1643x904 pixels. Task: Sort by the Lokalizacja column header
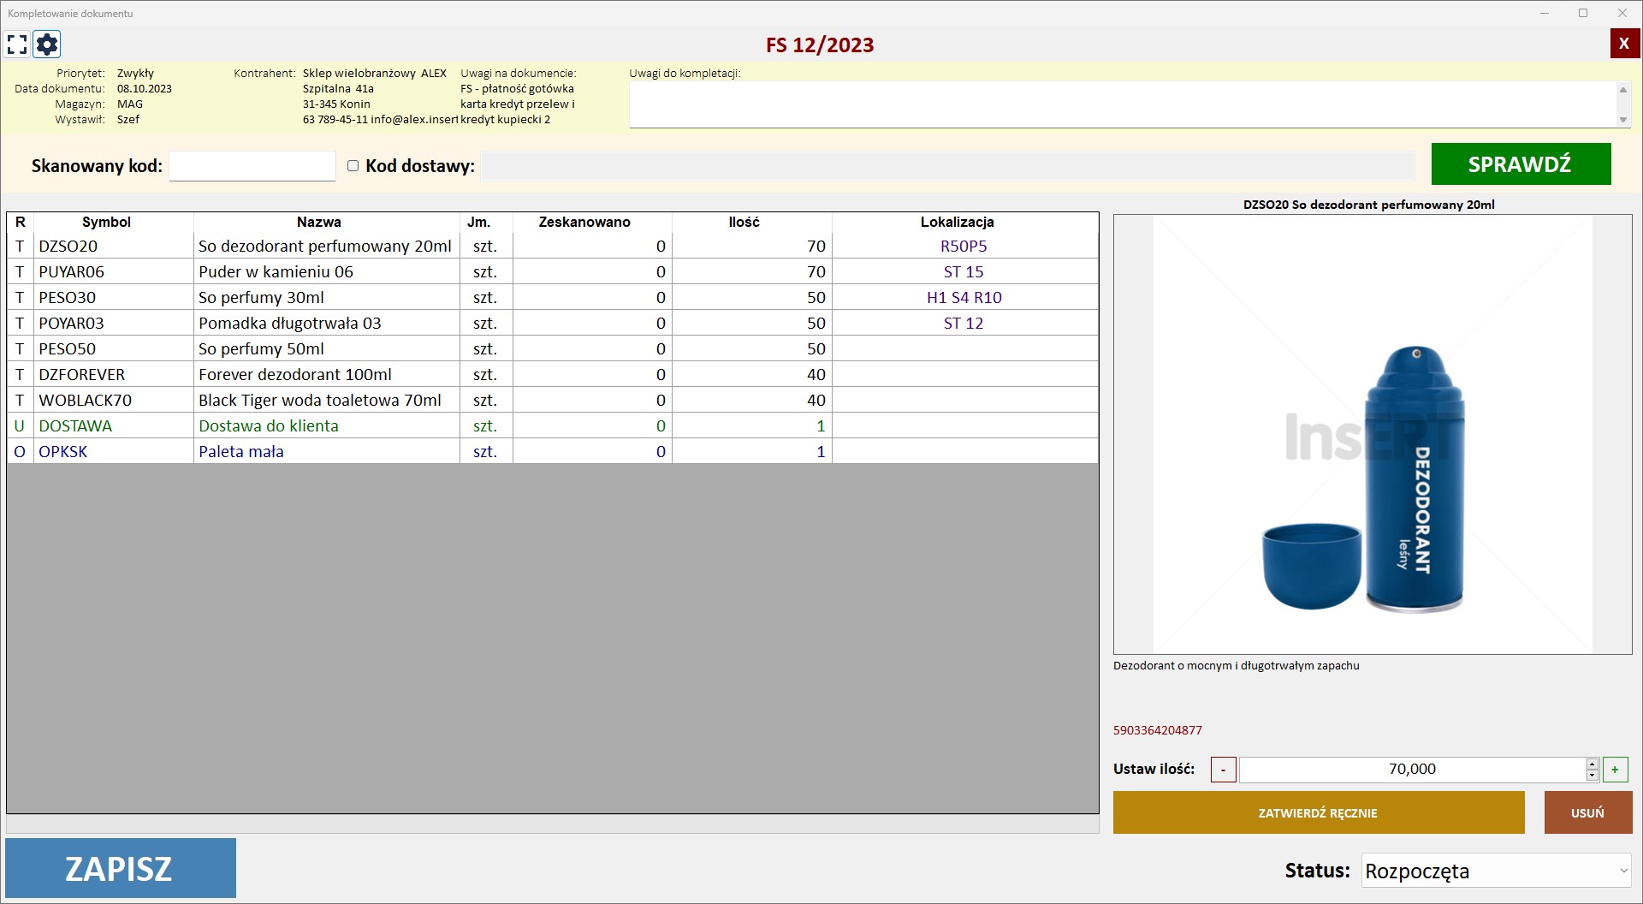tap(957, 222)
